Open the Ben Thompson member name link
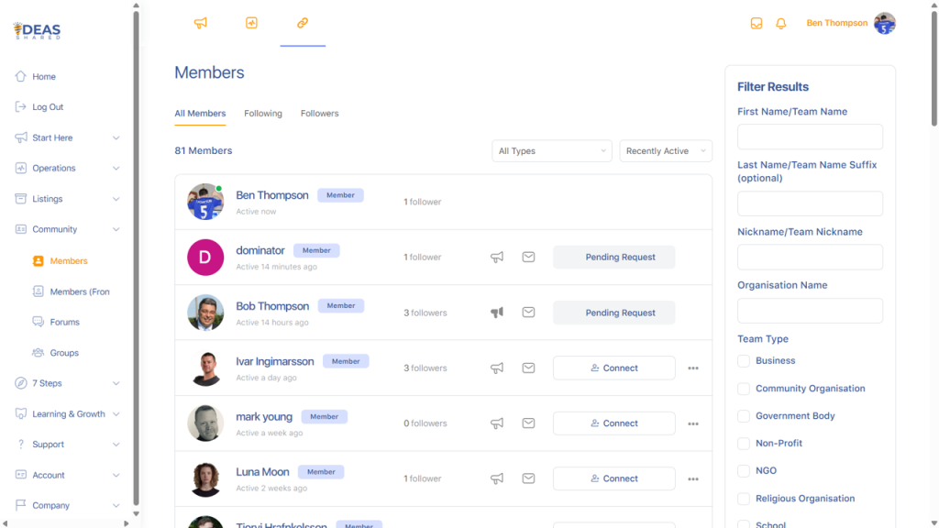 tap(271, 195)
